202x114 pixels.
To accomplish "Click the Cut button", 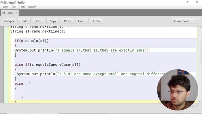I will [x=38, y=21].
